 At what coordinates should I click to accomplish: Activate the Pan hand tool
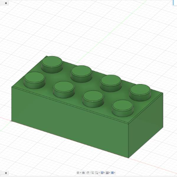pyautogui.click(x=88, y=173)
